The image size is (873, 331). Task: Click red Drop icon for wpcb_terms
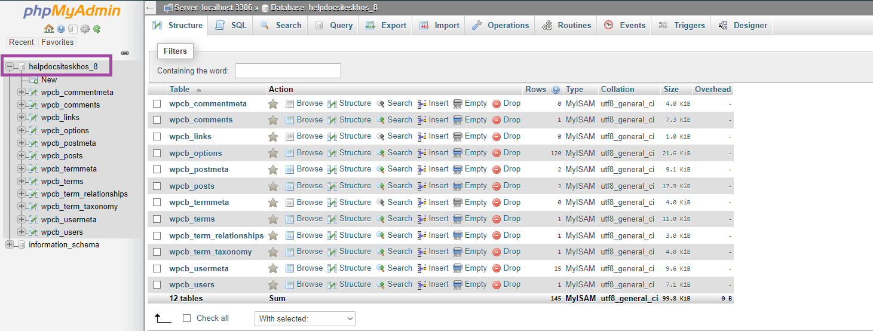[x=497, y=219]
